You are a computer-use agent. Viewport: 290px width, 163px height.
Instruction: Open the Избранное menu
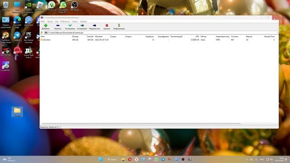[65, 21]
